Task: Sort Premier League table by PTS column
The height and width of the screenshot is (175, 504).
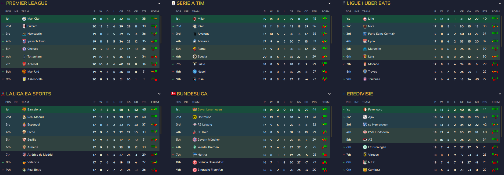Action: point(144,12)
